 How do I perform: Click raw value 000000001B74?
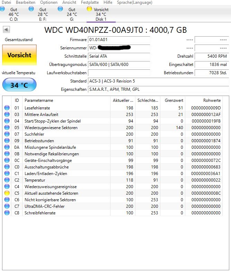(x=206, y=141)
